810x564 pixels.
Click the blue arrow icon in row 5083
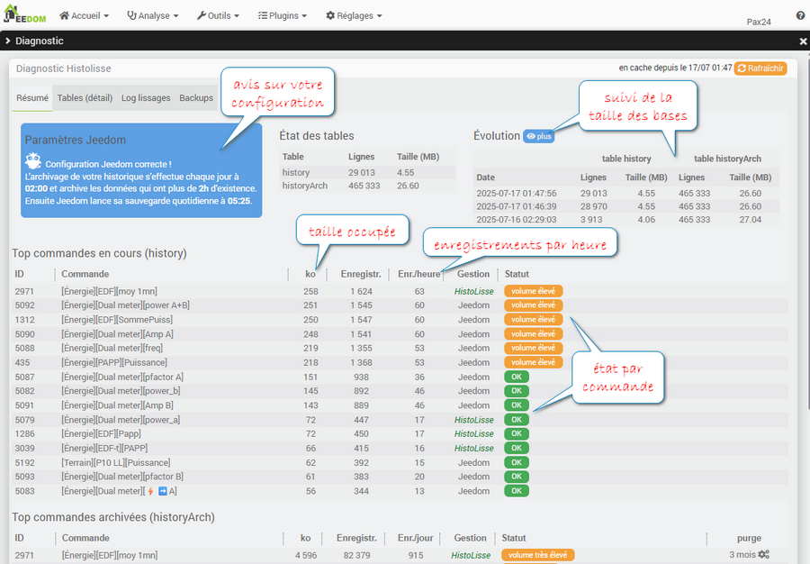click(162, 491)
